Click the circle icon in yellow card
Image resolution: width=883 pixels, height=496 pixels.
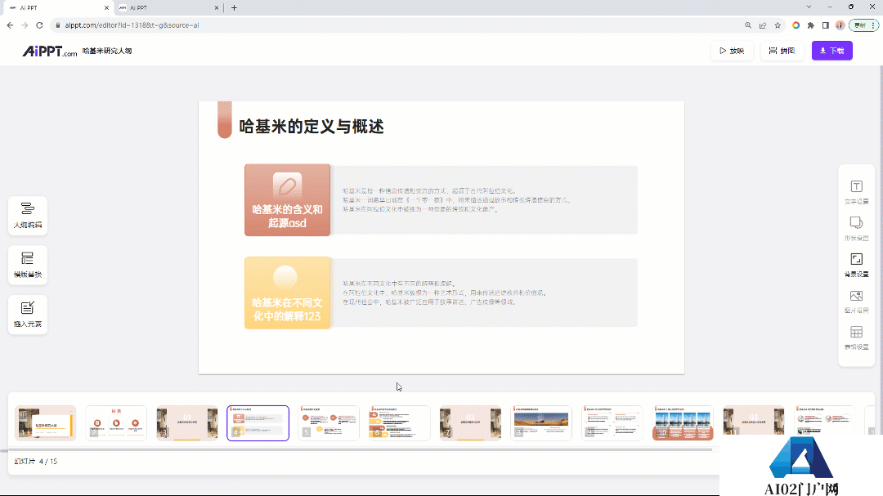[x=285, y=278]
